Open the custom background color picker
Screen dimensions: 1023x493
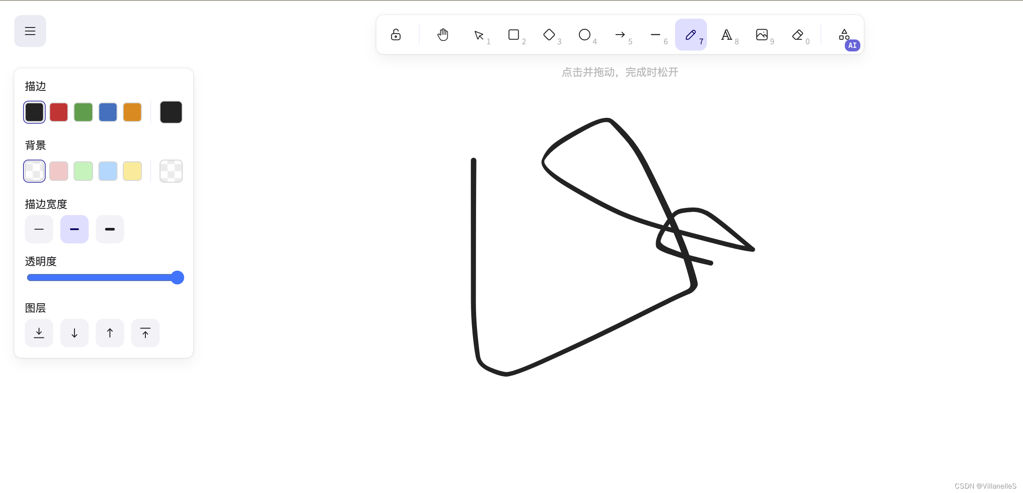171,171
